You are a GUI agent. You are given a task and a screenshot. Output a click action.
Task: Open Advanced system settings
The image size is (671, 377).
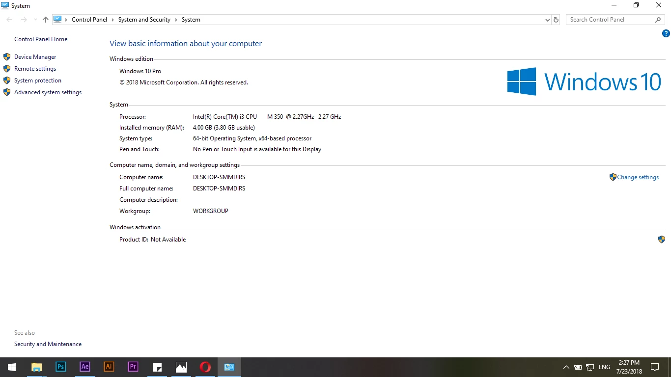(48, 92)
